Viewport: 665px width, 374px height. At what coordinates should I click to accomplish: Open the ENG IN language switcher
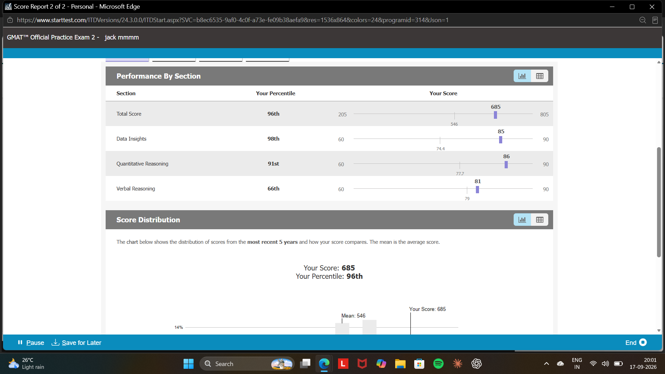pyautogui.click(x=577, y=364)
